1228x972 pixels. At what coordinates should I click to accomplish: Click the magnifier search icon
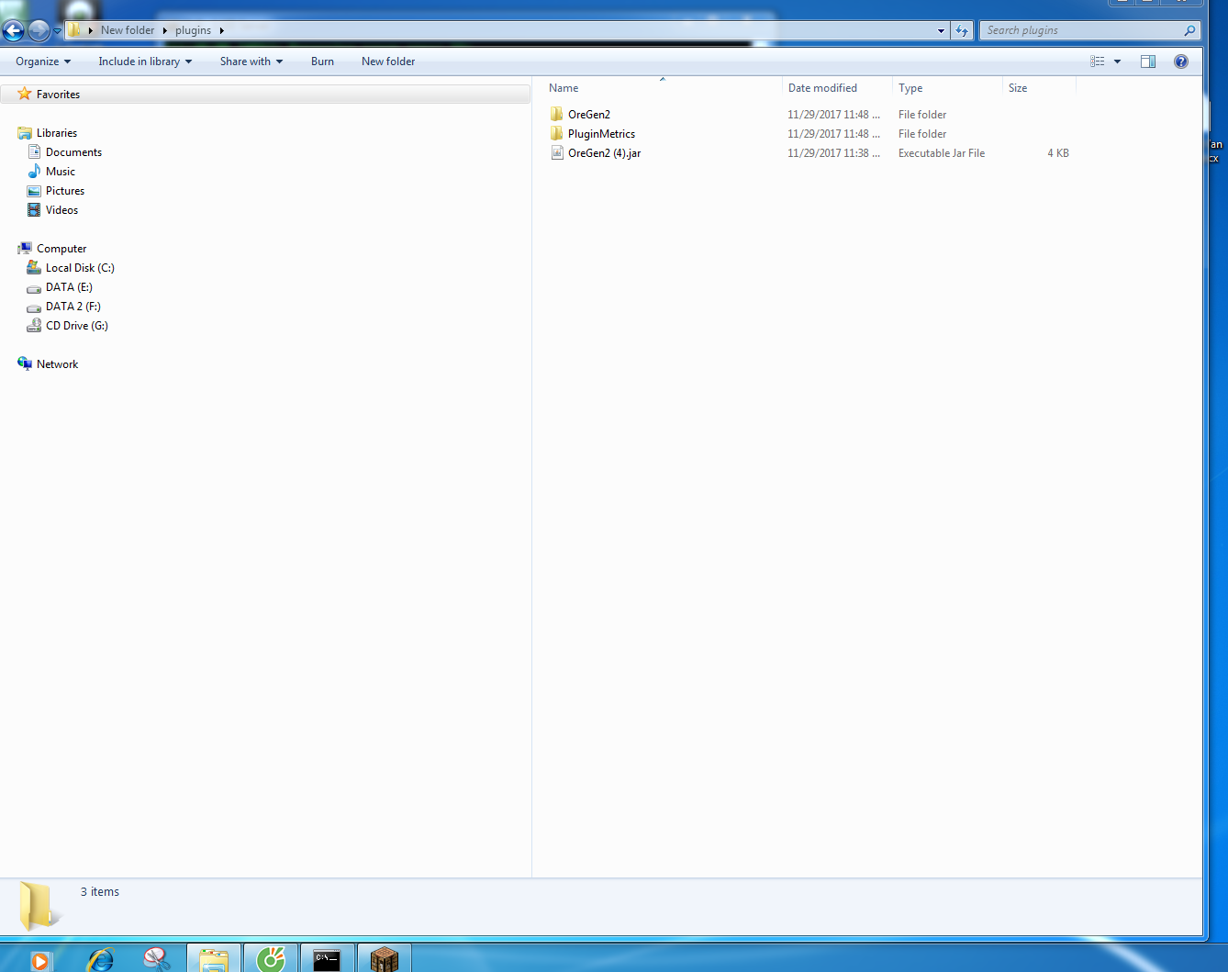[x=1189, y=30]
